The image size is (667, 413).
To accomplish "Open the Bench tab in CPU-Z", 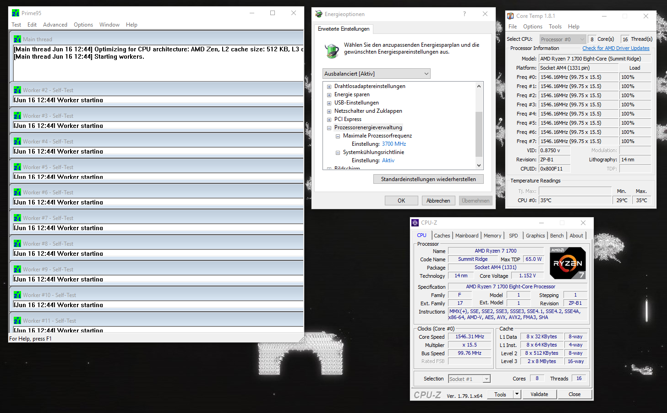I will pyautogui.click(x=557, y=236).
